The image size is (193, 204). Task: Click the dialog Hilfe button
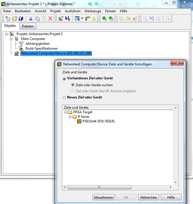[x=171, y=197]
